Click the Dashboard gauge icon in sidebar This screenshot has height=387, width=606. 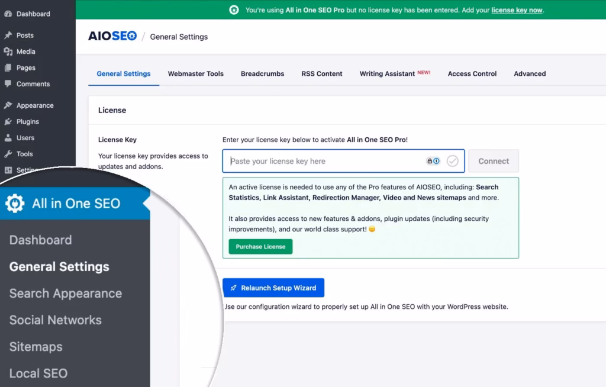click(x=8, y=14)
